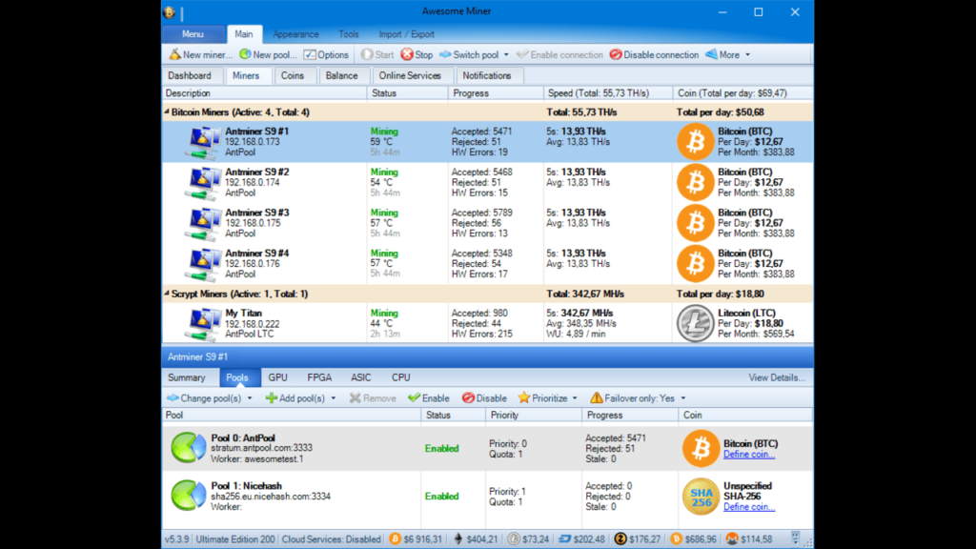Click the Awesome Miner app icon in title bar

(x=170, y=11)
